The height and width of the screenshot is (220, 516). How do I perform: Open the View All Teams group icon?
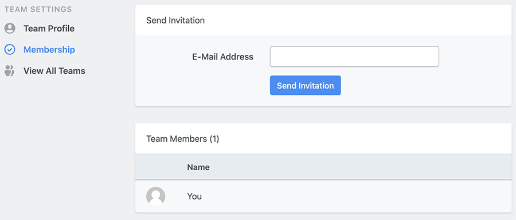click(x=10, y=71)
